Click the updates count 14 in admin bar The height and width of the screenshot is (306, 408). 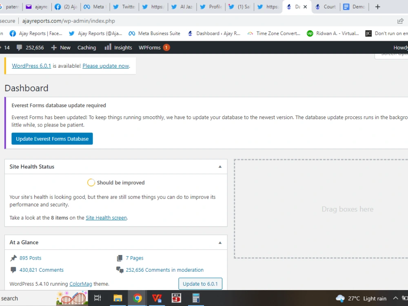pyautogui.click(x=5, y=48)
